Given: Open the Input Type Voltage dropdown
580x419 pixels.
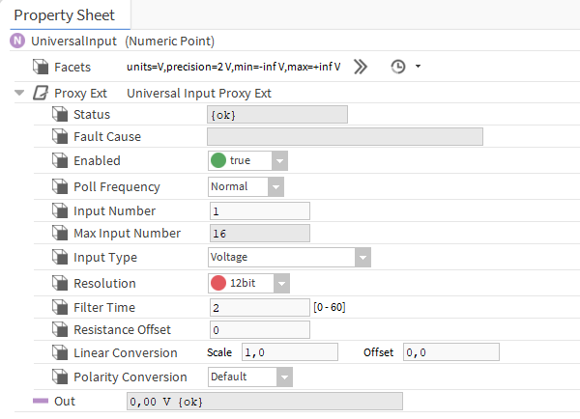Looking at the screenshot, I should [x=362, y=258].
